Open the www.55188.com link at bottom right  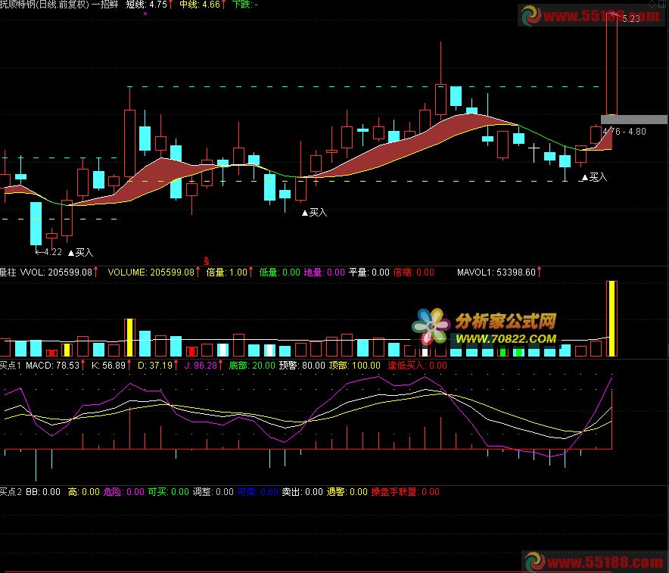604,562
